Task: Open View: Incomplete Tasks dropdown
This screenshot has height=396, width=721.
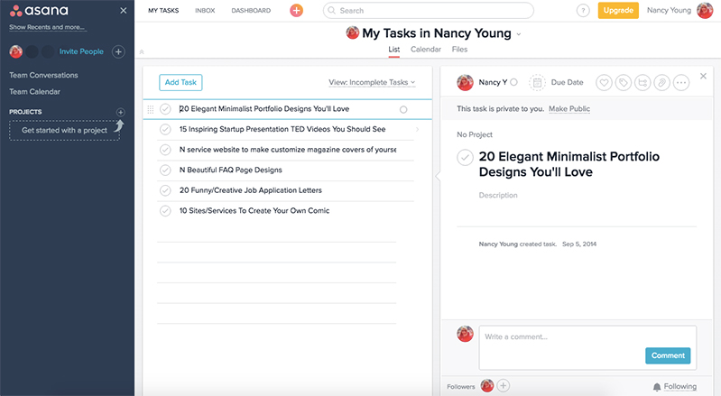Action: (x=372, y=83)
